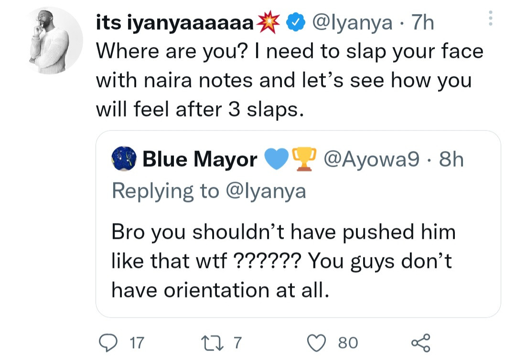This screenshot has width=516, height=363.
Task: Open the quoted tweet text about orientation
Action: (x=283, y=261)
